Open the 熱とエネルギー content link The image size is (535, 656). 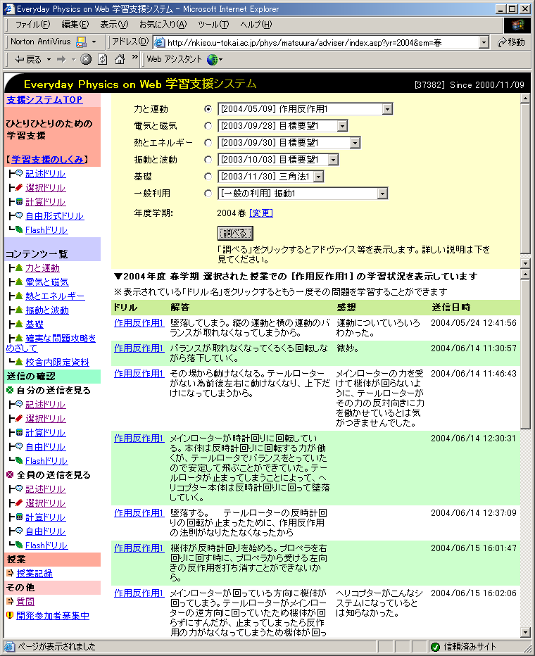coord(55,296)
